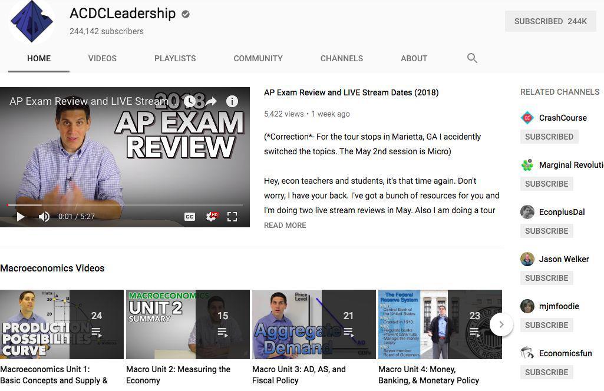
Task: Open the COMMUNITY tab
Action: pos(258,58)
